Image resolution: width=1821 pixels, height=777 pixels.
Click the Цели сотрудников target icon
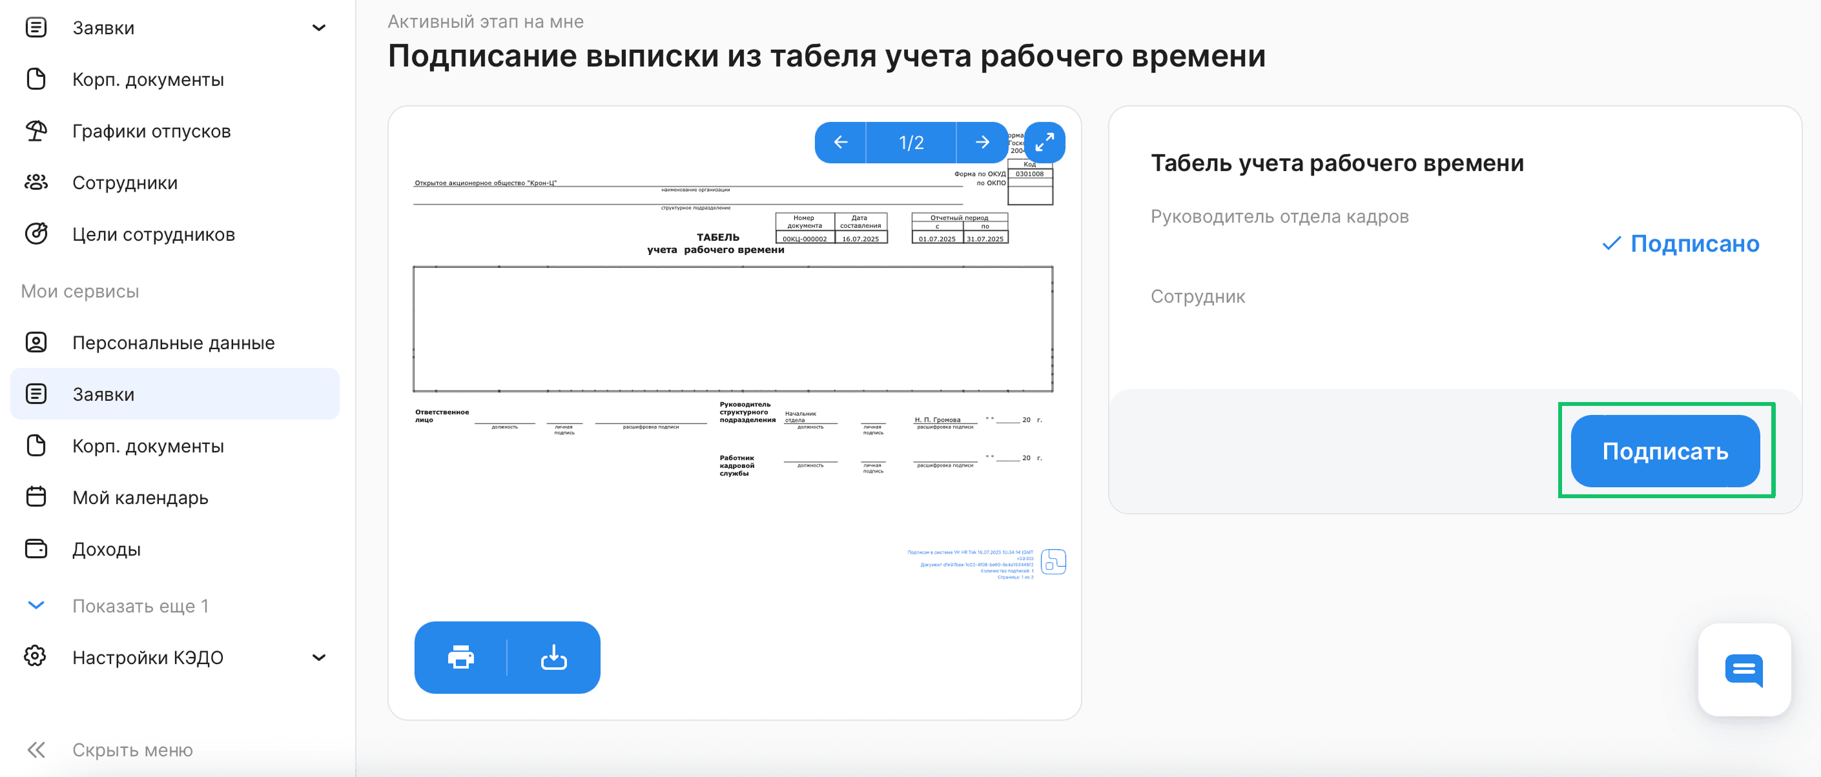tap(36, 234)
